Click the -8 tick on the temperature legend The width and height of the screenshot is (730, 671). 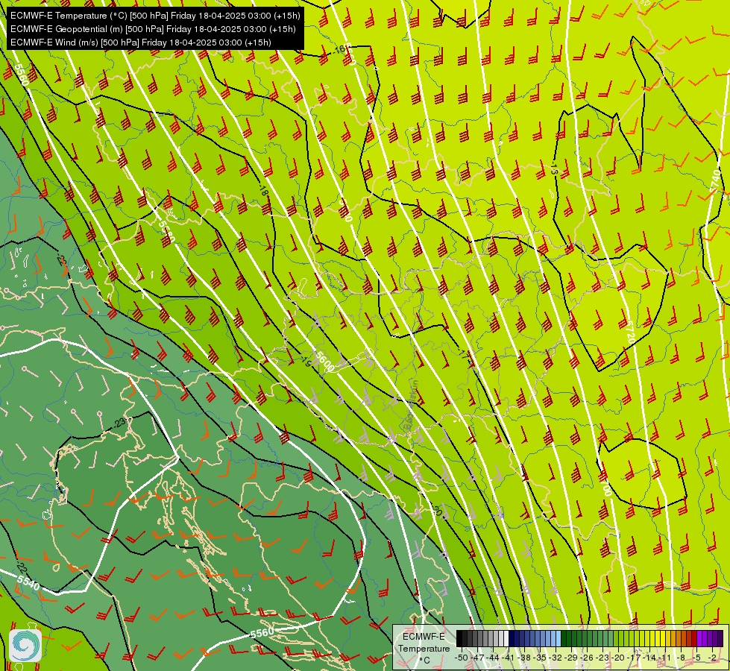(681, 658)
